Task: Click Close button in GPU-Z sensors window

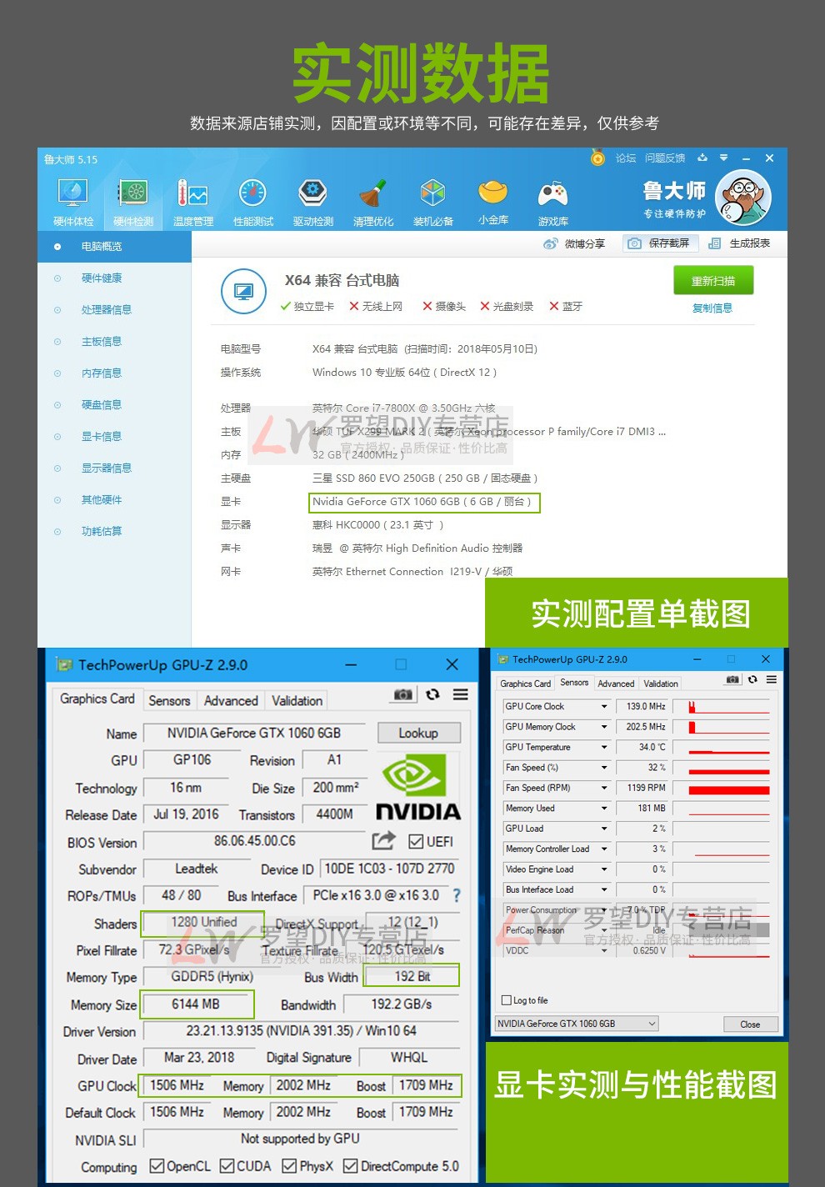Action: point(750,1024)
